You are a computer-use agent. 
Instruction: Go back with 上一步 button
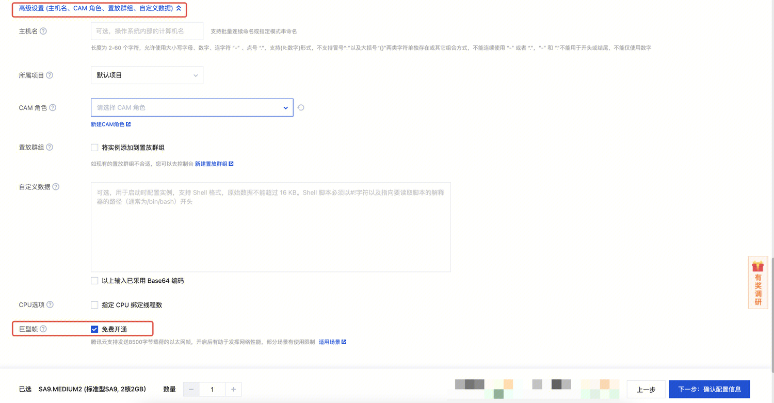tap(646, 390)
